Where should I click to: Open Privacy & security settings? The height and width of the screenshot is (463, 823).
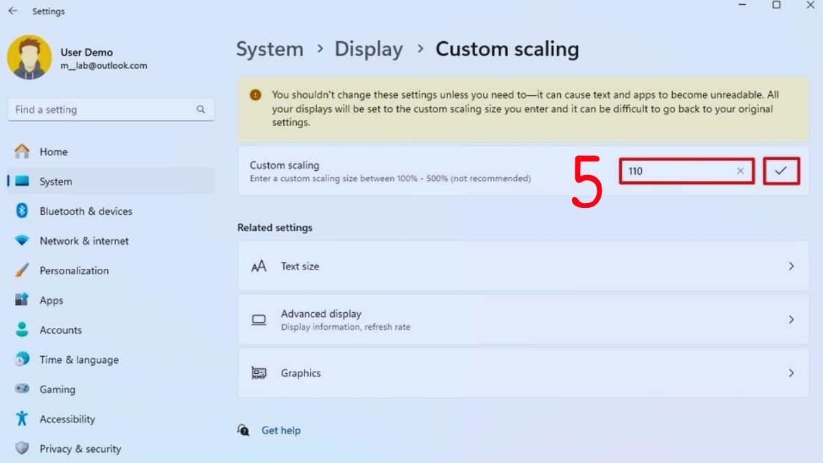pos(80,449)
